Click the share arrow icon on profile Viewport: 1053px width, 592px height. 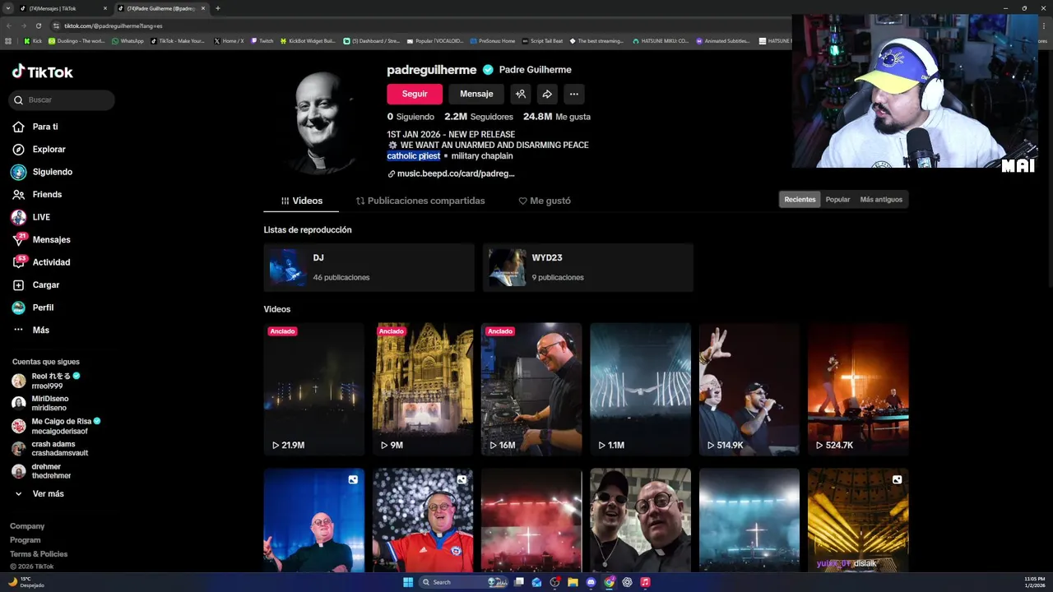click(547, 94)
